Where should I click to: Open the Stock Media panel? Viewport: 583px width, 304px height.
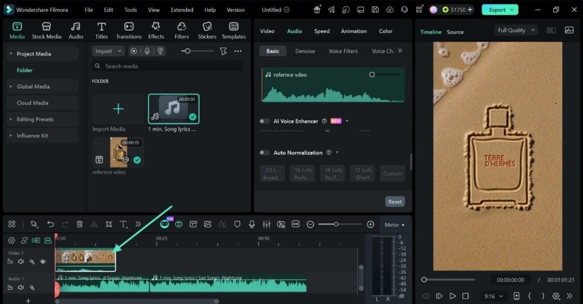coord(47,31)
